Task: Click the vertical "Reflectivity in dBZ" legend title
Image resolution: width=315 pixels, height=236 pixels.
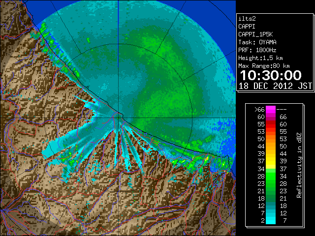Action: 299,165
